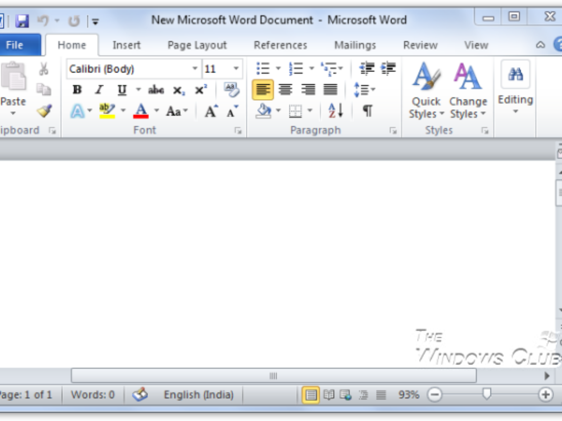Click the Clear Formatting icon
The width and height of the screenshot is (562, 421).
231,89
